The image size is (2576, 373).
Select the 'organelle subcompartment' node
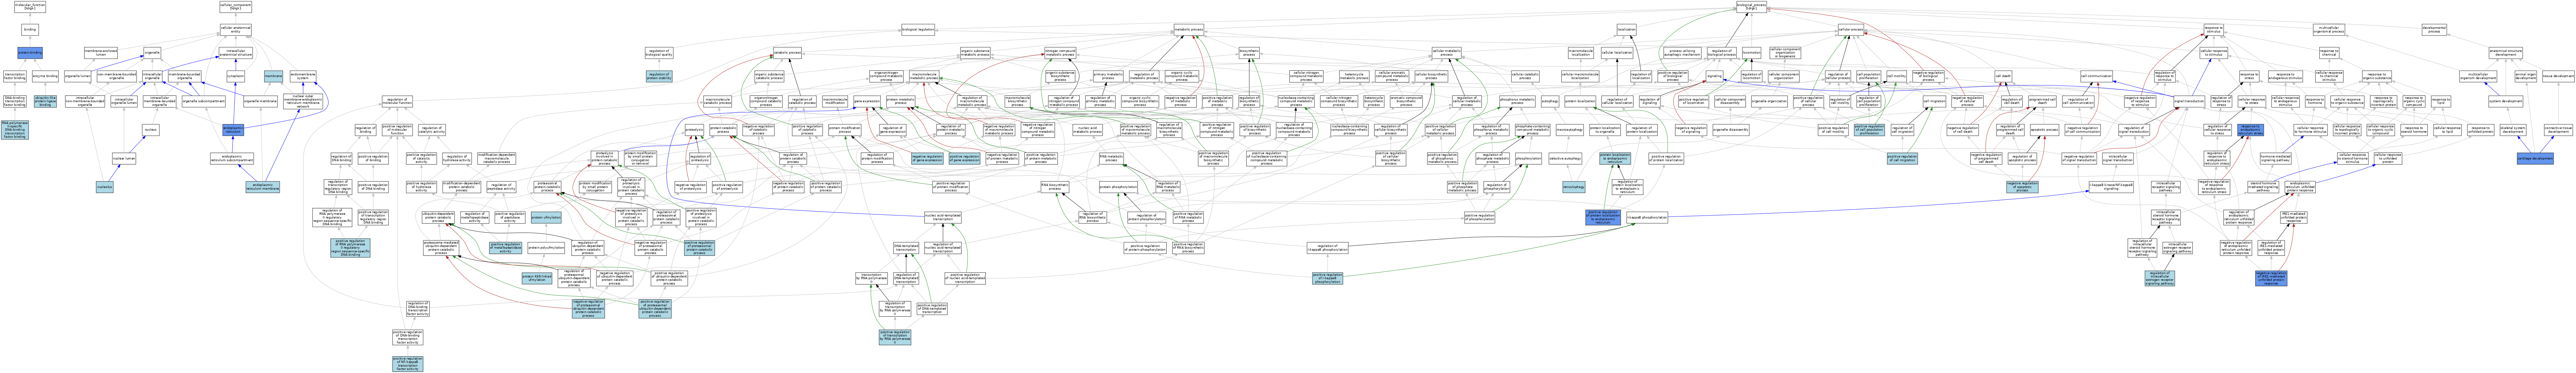[x=204, y=101]
